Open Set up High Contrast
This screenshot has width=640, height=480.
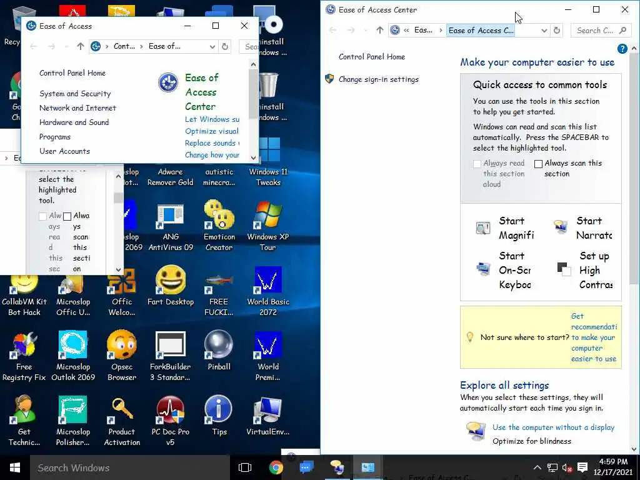point(584,270)
